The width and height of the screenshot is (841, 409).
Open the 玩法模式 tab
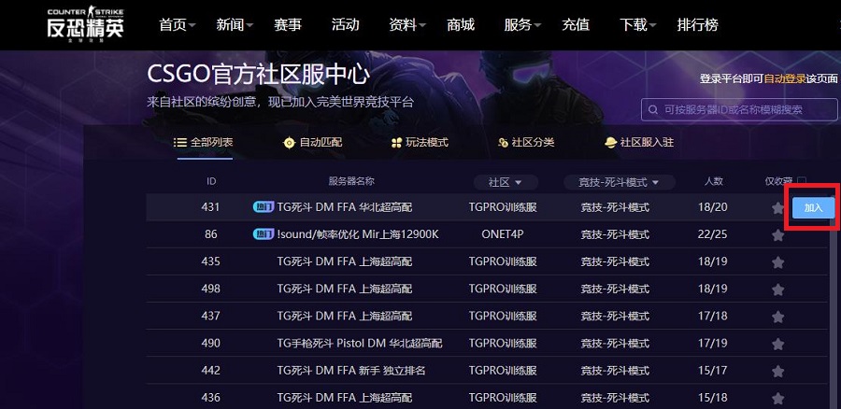tap(420, 143)
